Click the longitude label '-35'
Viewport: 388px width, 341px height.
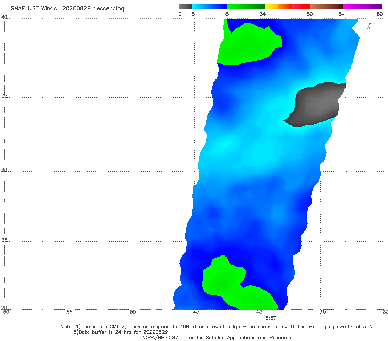coord(320,312)
